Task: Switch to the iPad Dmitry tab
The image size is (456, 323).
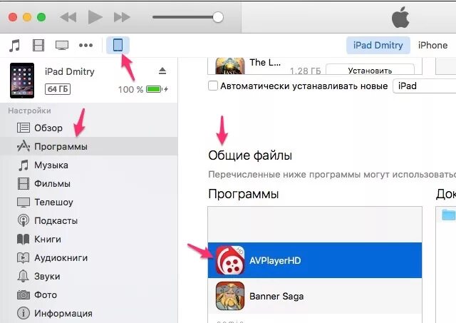Action: click(x=378, y=45)
